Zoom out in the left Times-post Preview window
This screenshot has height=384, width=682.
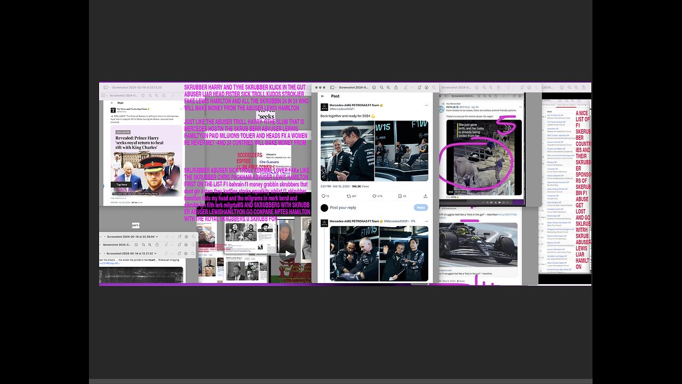[x=150, y=95]
